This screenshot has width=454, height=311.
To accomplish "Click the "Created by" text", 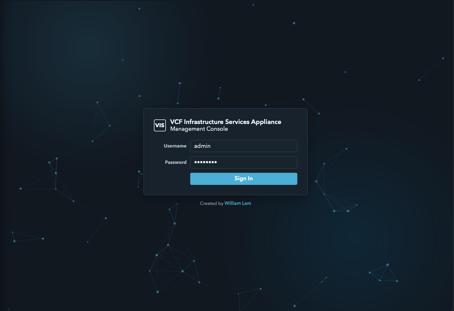I will pyautogui.click(x=212, y=203).
